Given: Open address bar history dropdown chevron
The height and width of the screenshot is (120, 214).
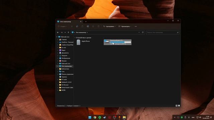Looking at the screenshot, I should tap(139, 32).
